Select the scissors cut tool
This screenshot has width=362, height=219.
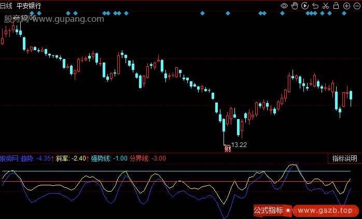click(x=325, y=6)
